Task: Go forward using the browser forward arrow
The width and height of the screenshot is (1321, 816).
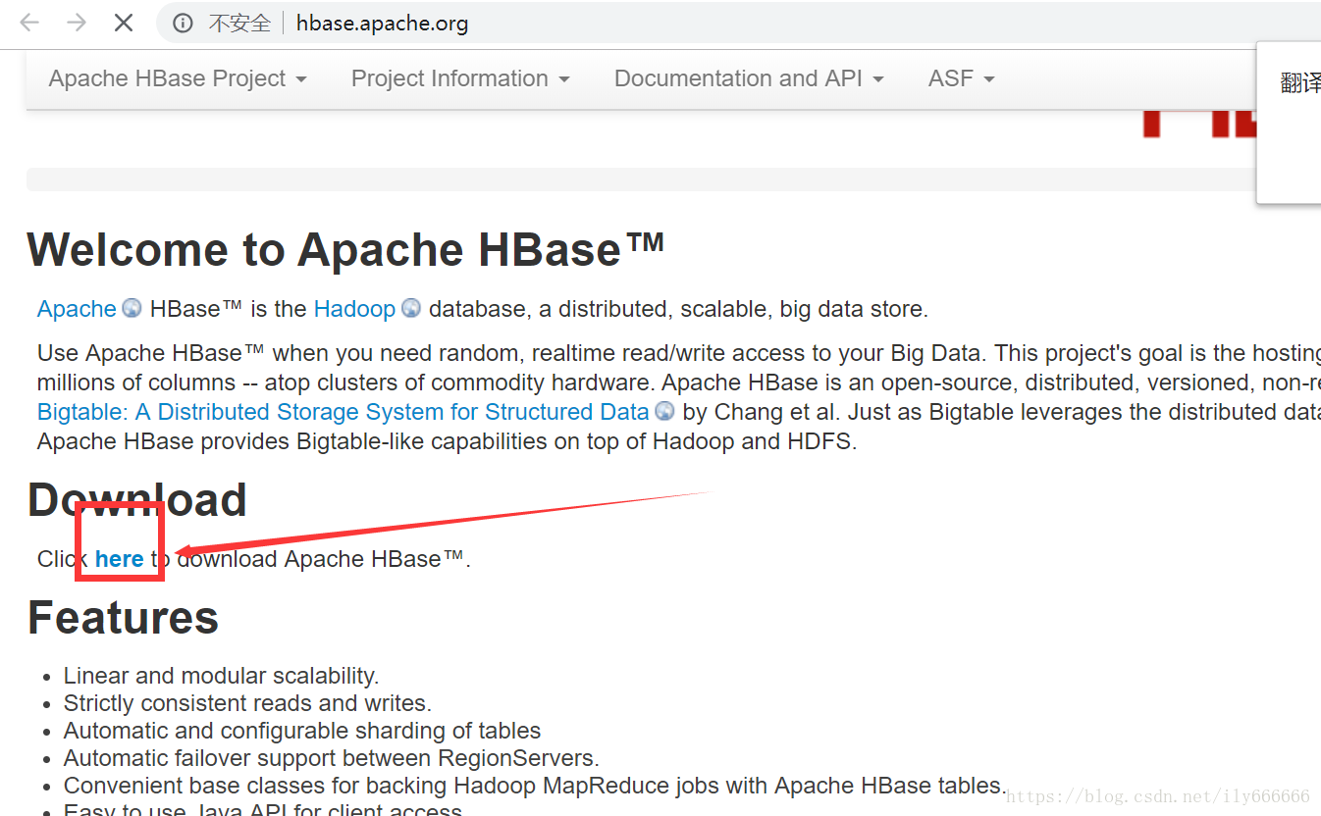Action: (x=77, y=23)
